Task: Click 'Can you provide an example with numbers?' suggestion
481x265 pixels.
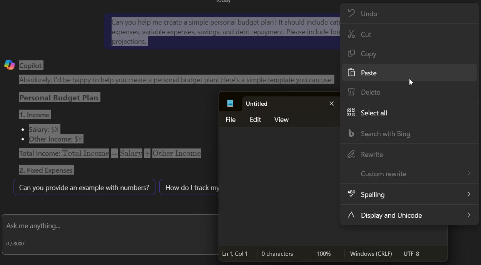Action: coord(84,187)
